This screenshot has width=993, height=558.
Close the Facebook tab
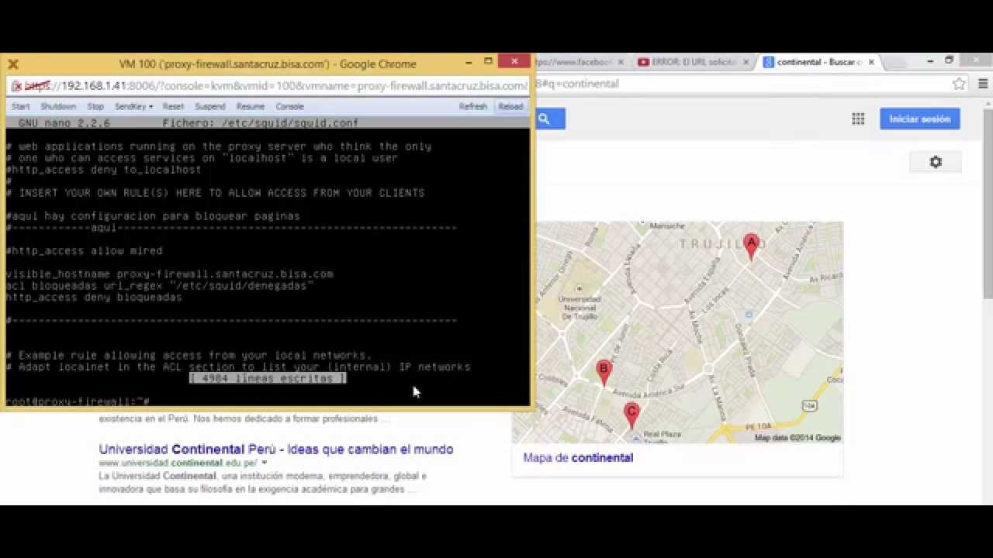[x=621, y=62]
